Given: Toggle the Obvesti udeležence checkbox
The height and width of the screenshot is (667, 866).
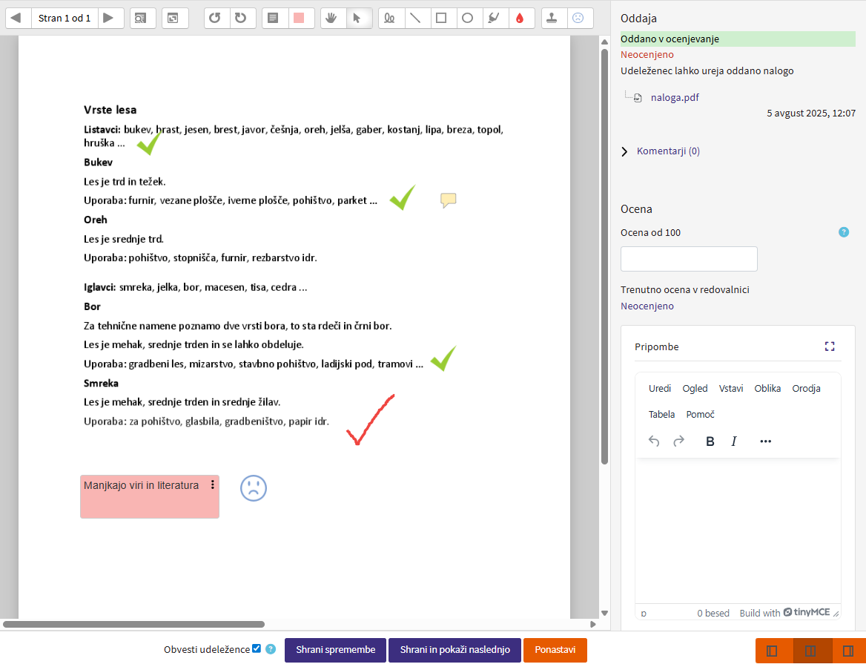Looking at the screenshot, I should (257, 648).
